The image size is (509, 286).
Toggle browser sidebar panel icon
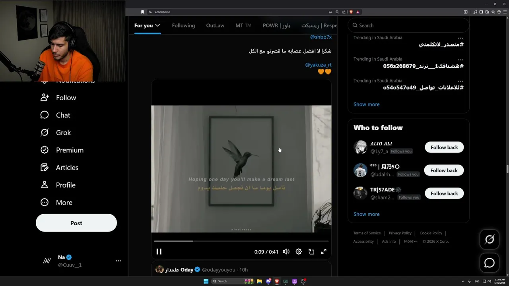[x=481, y=12]
